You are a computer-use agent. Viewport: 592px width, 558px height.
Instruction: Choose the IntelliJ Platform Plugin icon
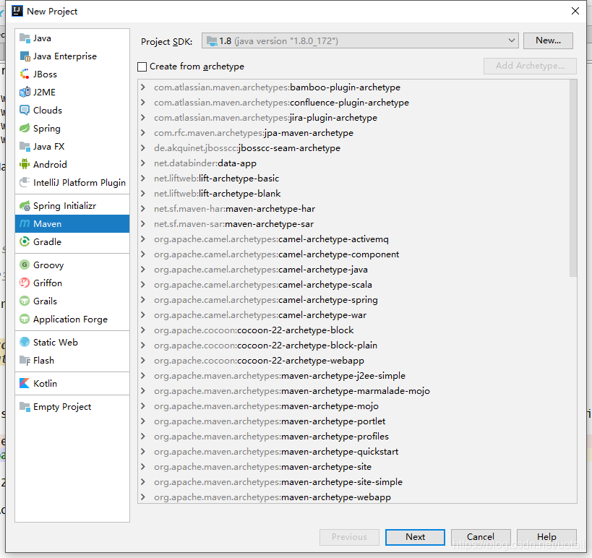pyautogui.click(x=25, y=182)
